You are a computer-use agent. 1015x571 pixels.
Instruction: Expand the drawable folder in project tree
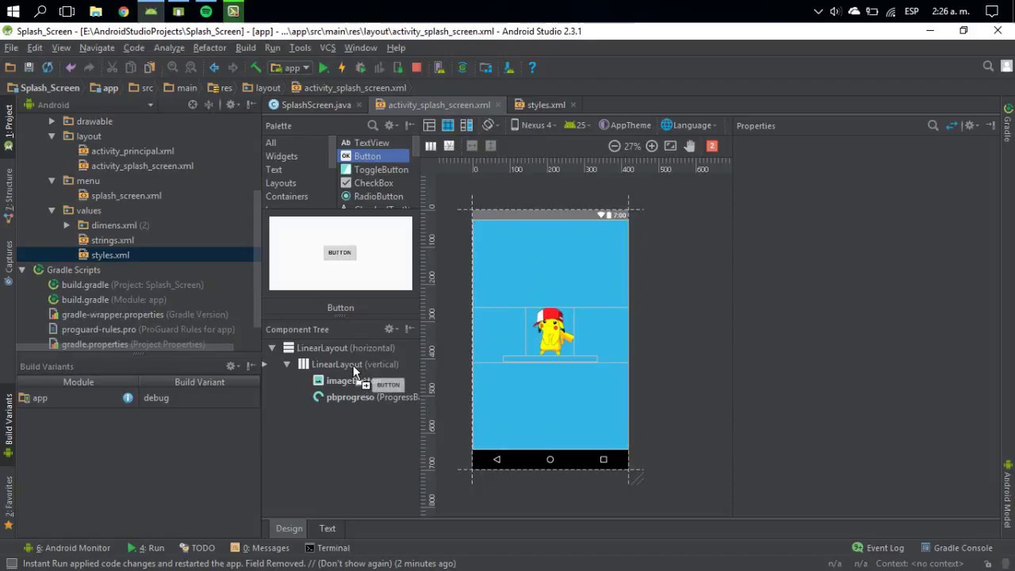point(52,121)
